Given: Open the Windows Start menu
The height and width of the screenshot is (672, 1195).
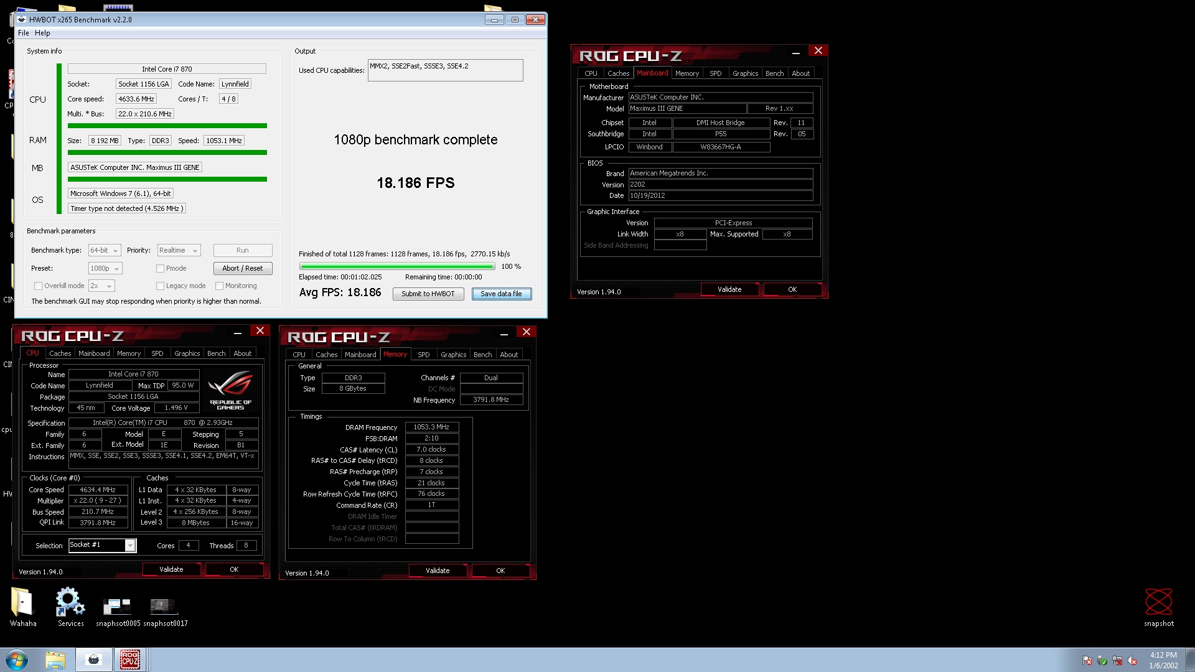Looking at the screenshot, I should click(17, 660).
